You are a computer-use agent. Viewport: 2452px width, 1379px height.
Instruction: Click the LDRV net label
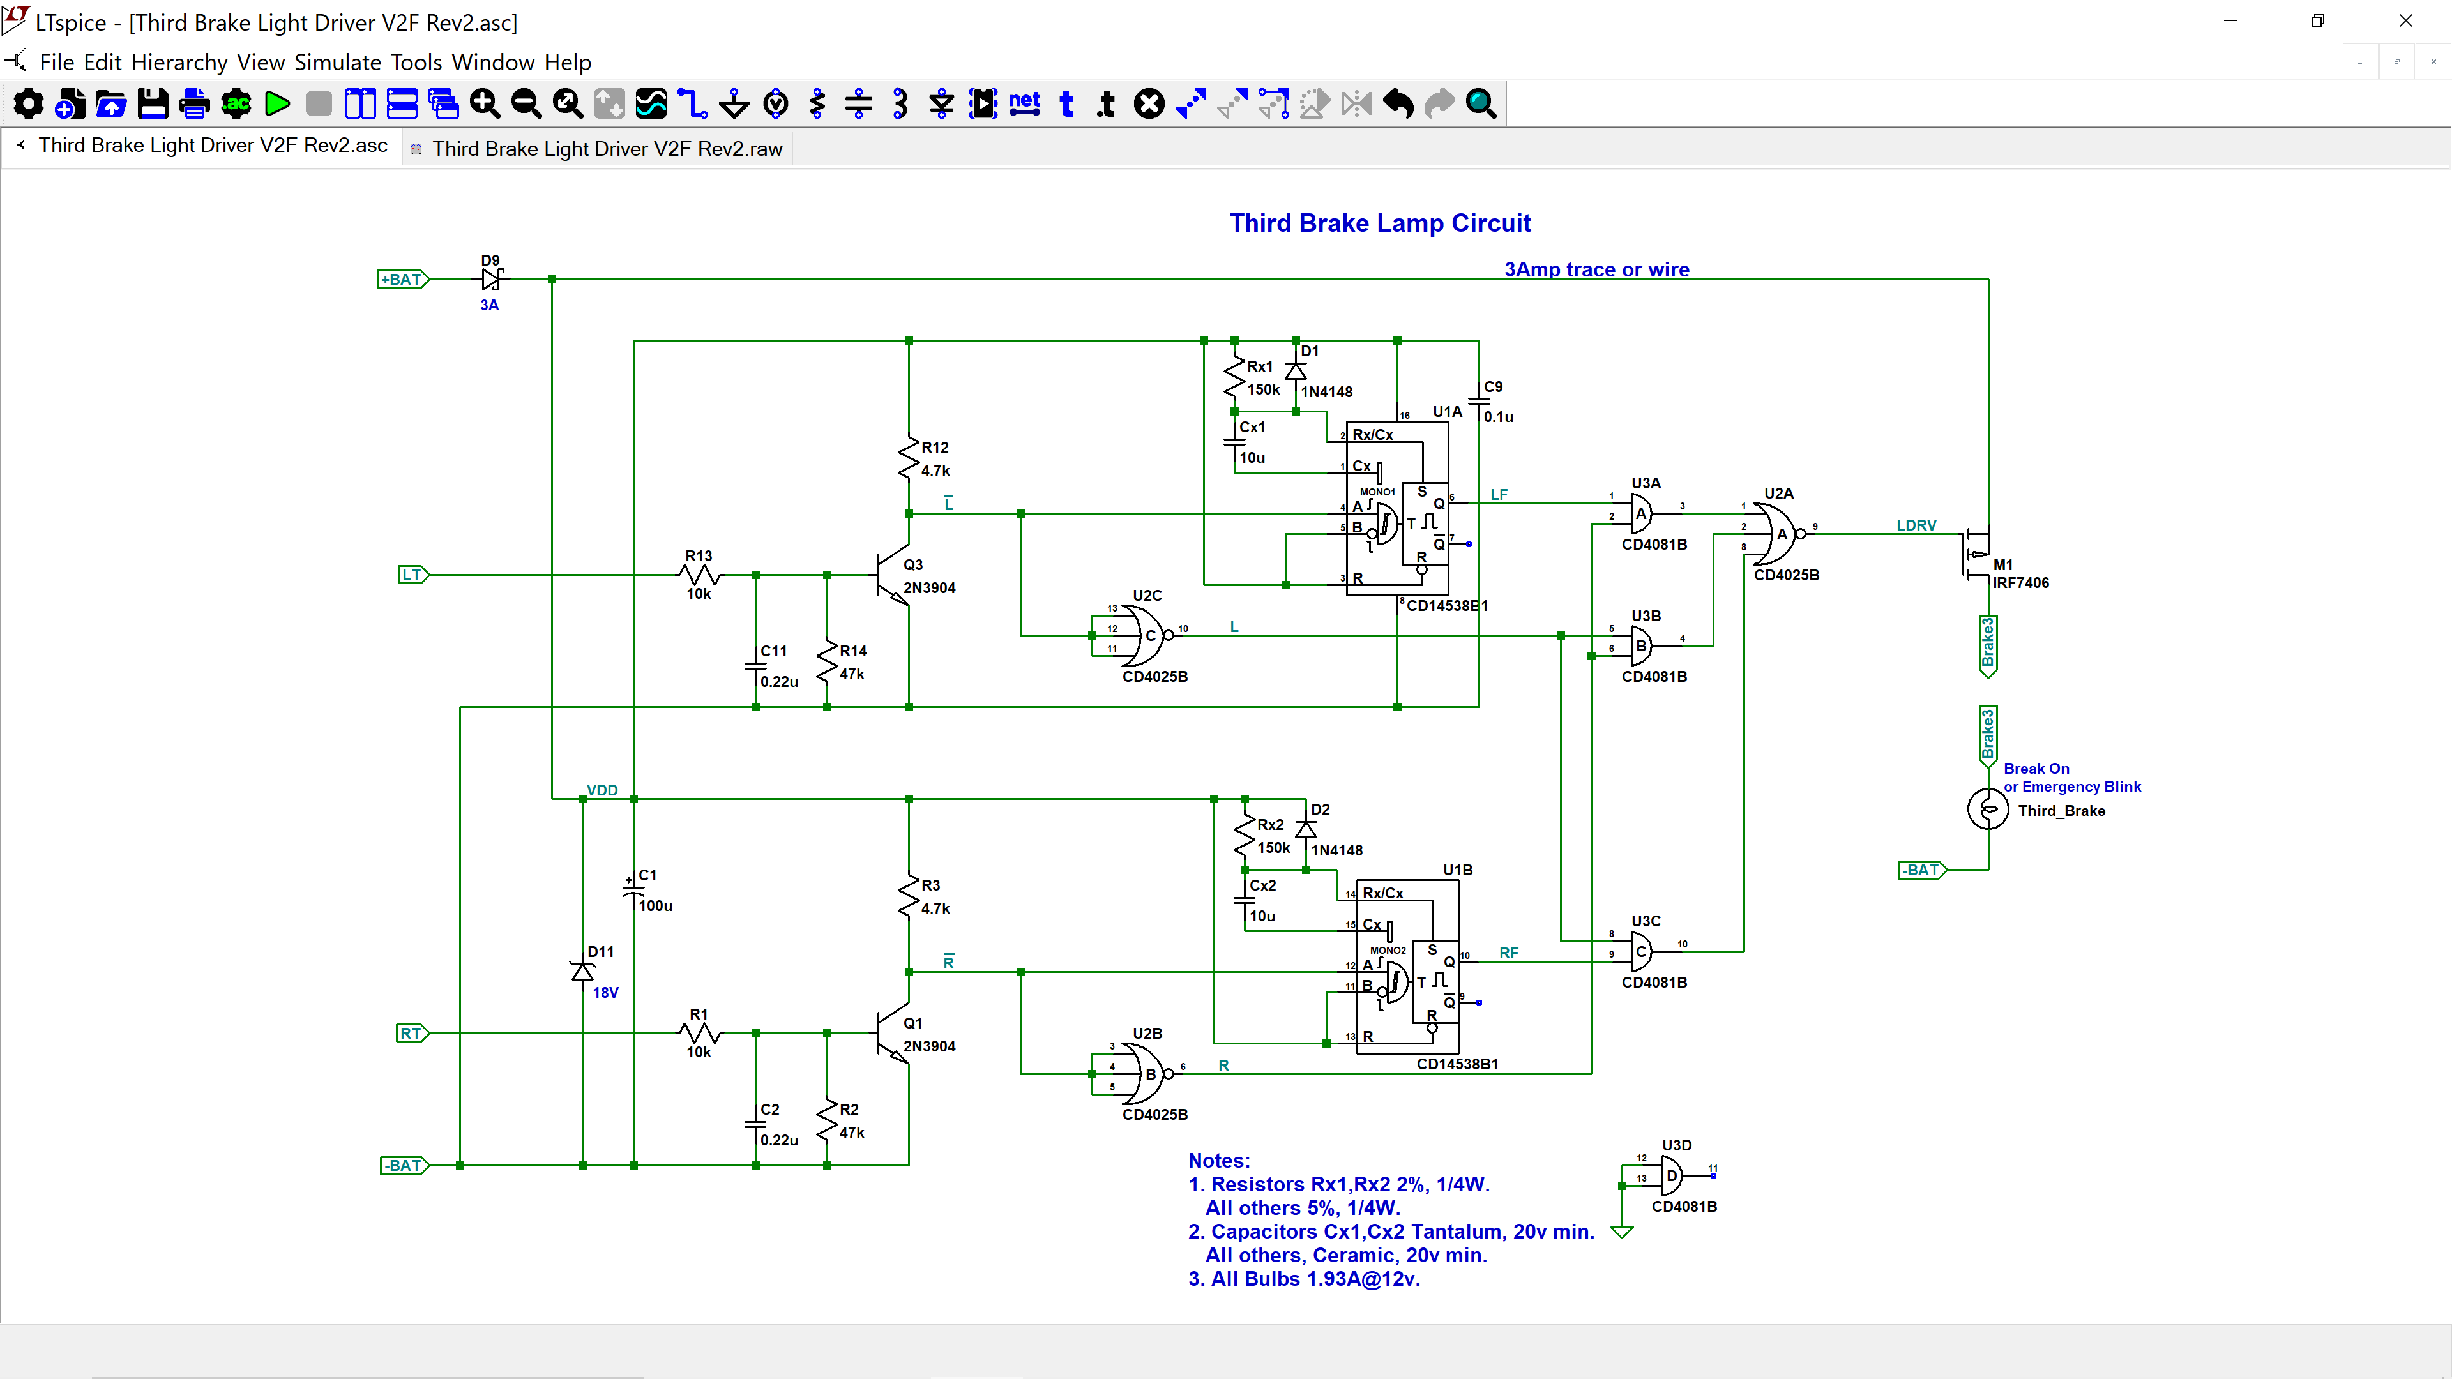(1916, 525)
